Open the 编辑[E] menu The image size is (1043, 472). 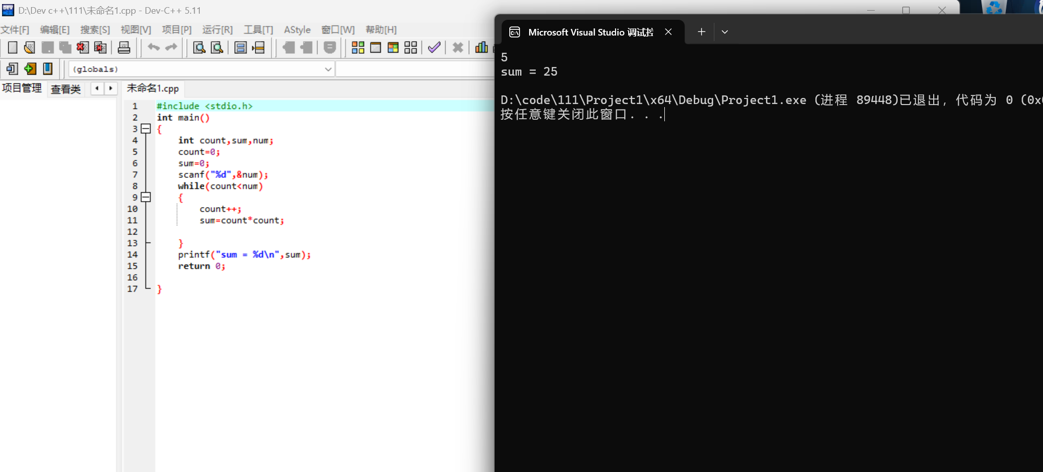(x=55, y=30)
